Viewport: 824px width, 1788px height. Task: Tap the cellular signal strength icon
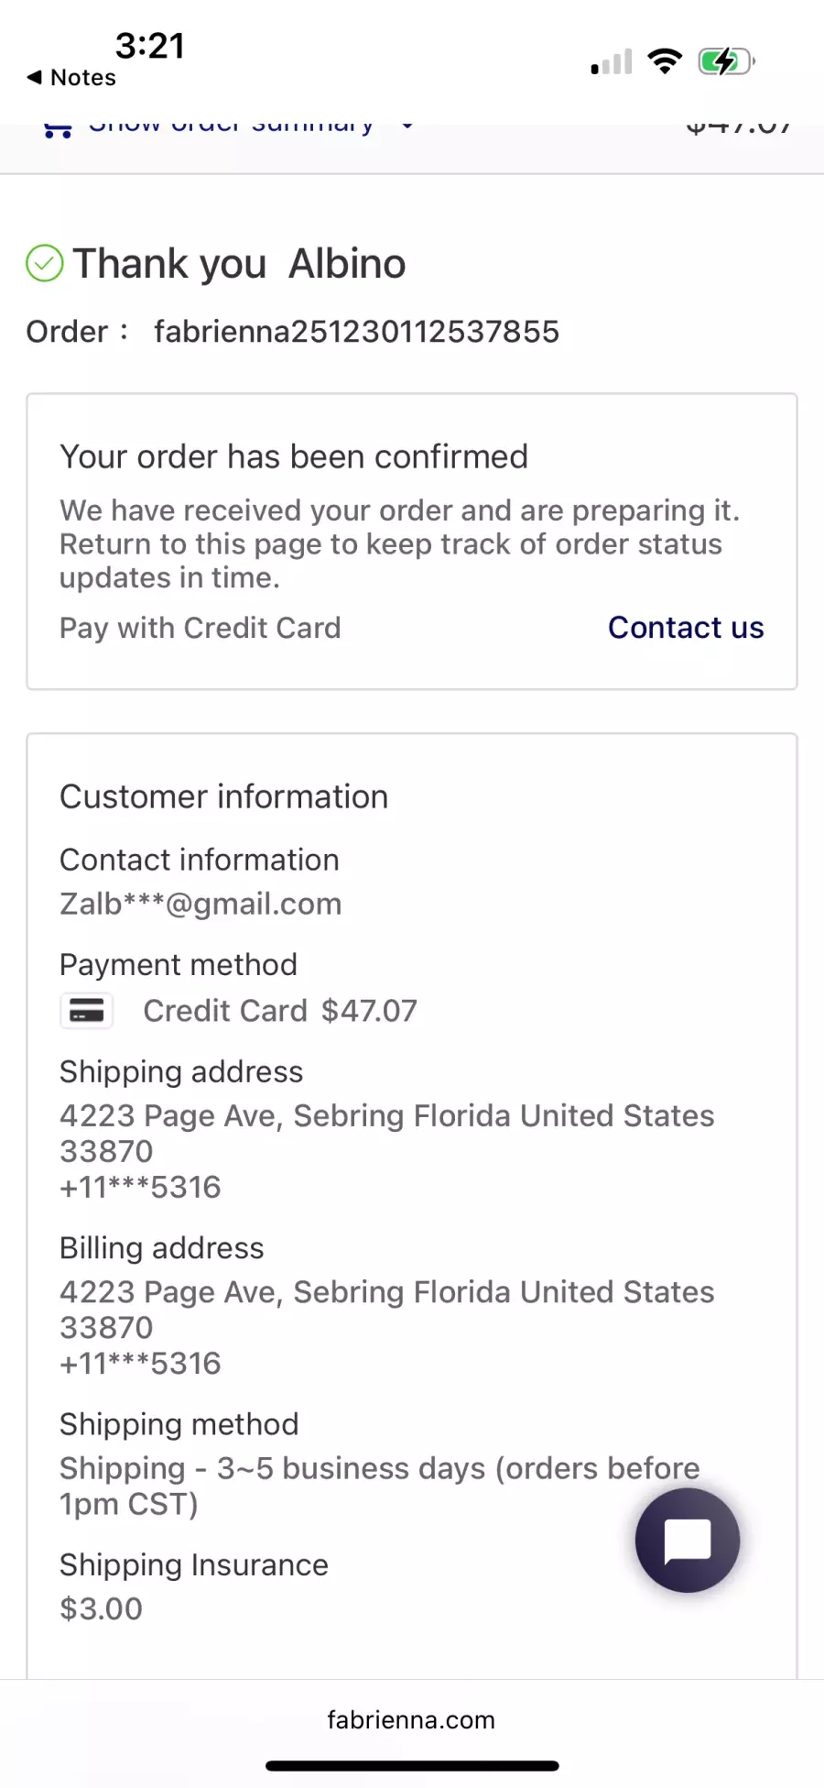(612, 62)
